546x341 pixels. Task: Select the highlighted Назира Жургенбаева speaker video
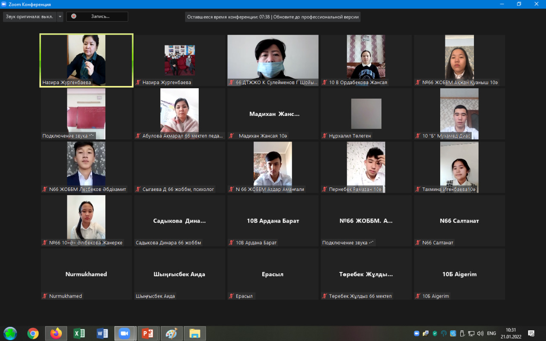click(x=86, y=60)
